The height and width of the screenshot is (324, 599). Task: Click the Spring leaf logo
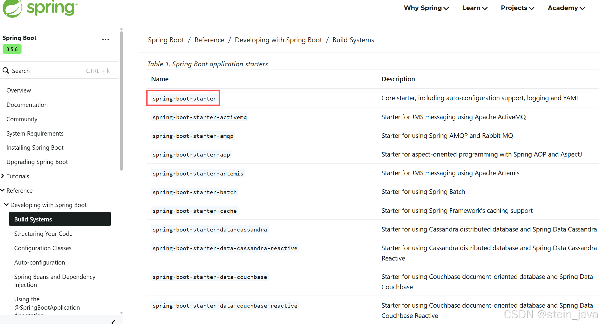(x=12, y=8)
